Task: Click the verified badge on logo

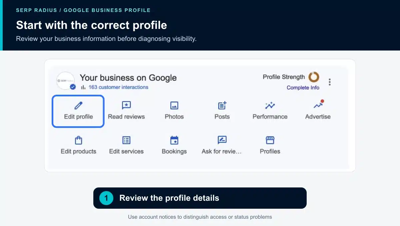Action: point(73,87)
